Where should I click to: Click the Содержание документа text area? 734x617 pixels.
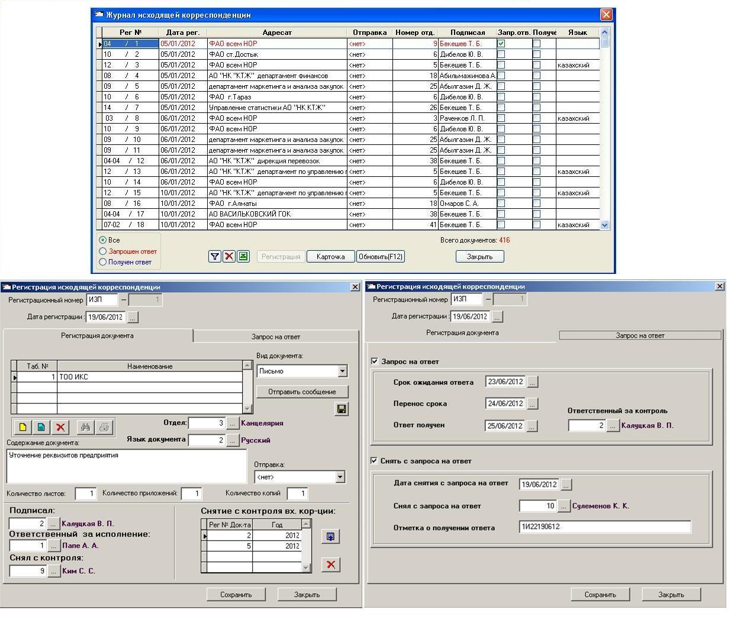pyautogui.click(x=127, y=466)
